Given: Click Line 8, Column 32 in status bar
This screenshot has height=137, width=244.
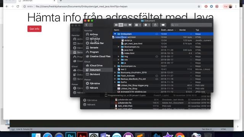Looking at the screenshot, I should [x=24, y=129].
